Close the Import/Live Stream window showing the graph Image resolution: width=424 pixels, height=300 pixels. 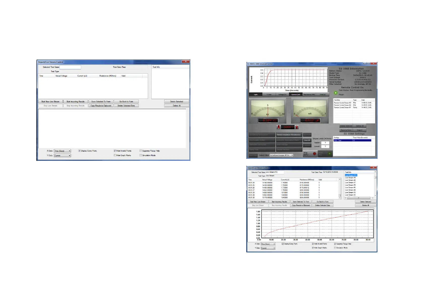point(374,167)
